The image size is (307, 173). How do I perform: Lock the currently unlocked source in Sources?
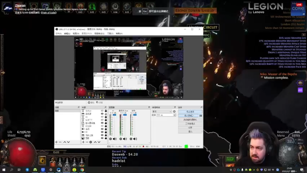point(106,114)
